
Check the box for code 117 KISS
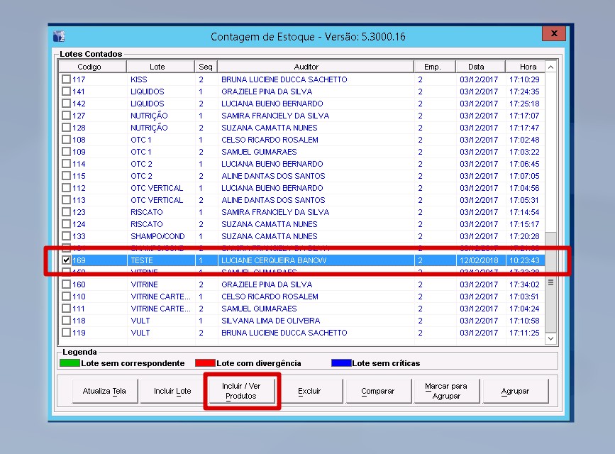[x=66, y=79]
